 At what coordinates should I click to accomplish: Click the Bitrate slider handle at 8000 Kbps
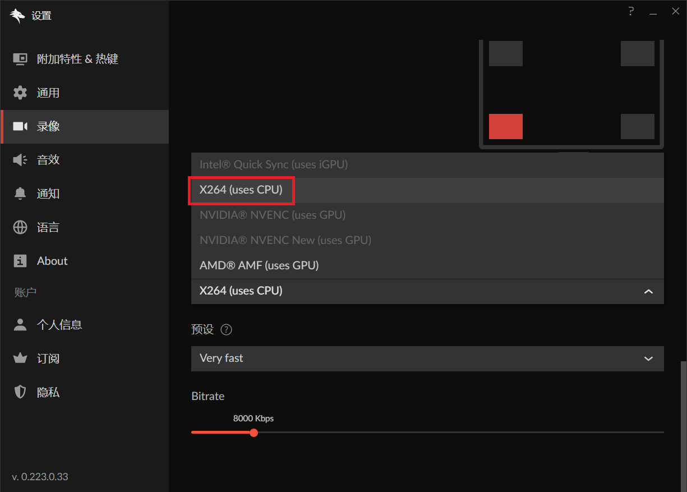(x=254, y=433)
